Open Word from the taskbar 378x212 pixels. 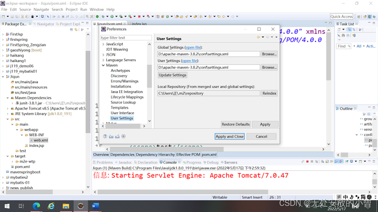click(95, 206)
